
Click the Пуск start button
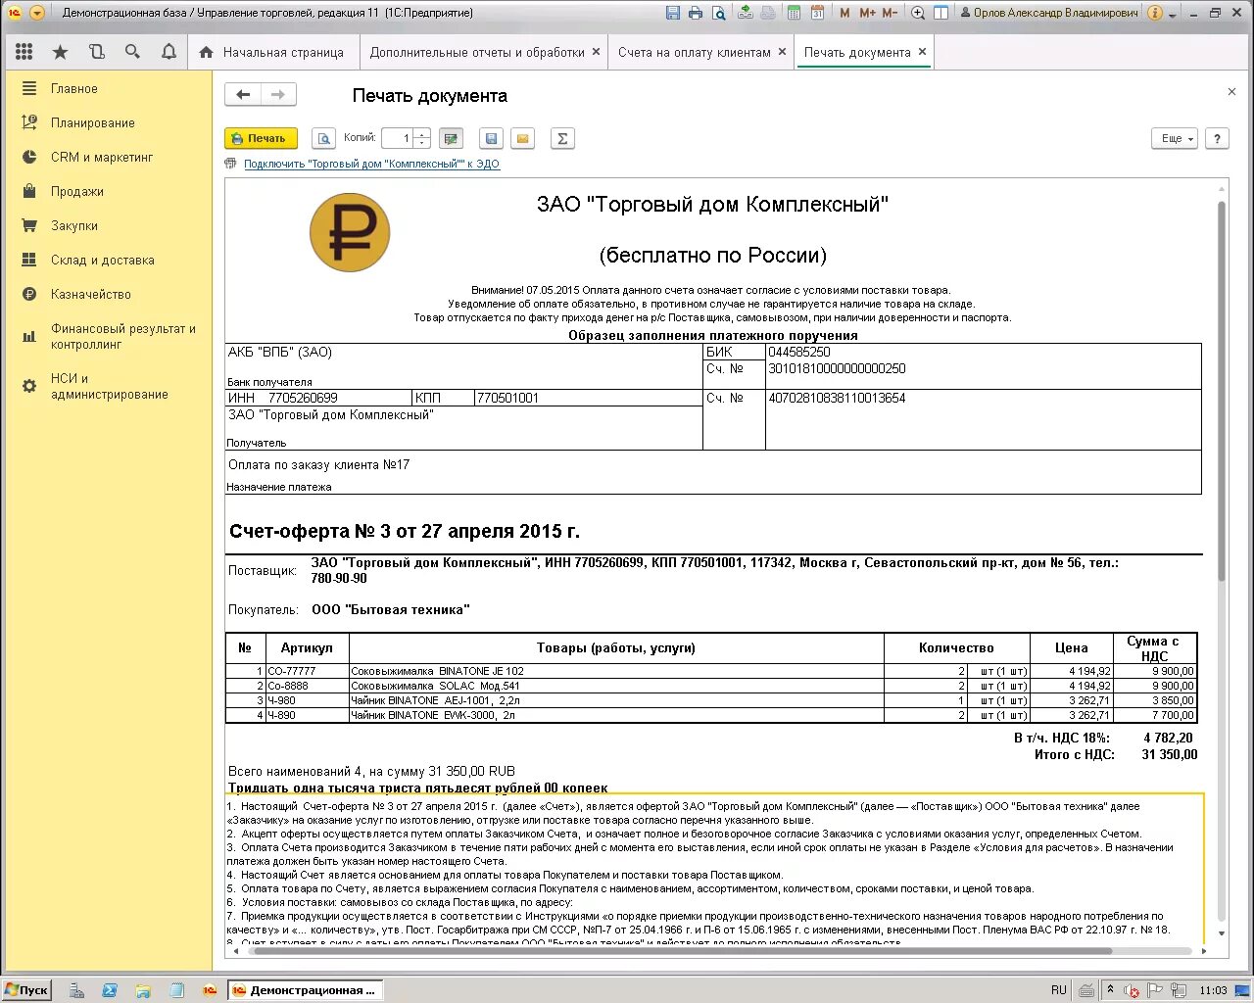coord(26,989)
